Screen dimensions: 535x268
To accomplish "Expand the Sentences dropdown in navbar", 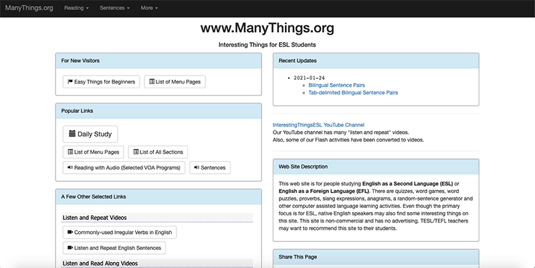I will click(114, 8).
